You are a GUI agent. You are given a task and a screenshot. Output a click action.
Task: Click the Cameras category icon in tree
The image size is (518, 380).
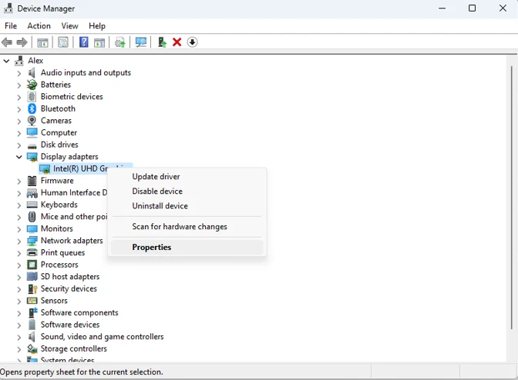[x=32, y=121]
